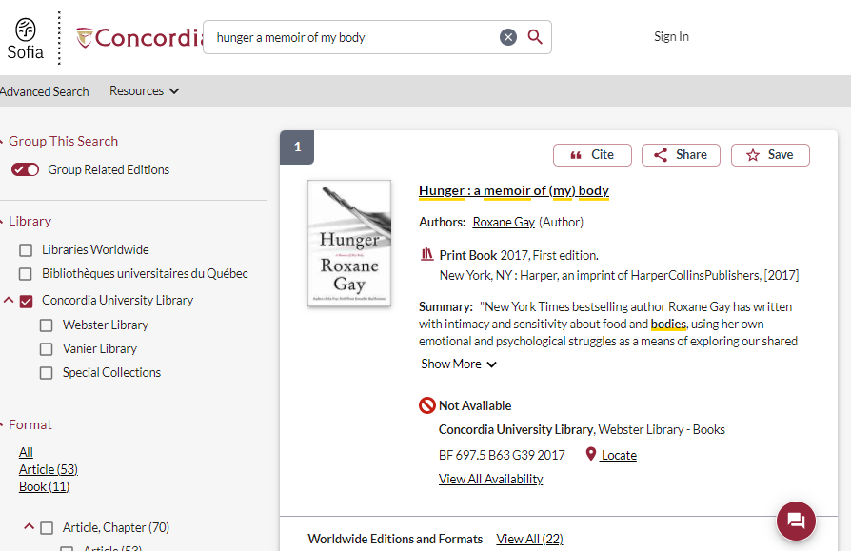The height and width of the screenshot is (551, 851).
Task: Open author Roxane Gay link
Action: point(504,223)
